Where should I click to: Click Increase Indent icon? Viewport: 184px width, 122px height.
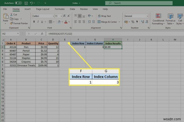coord(93,22)
